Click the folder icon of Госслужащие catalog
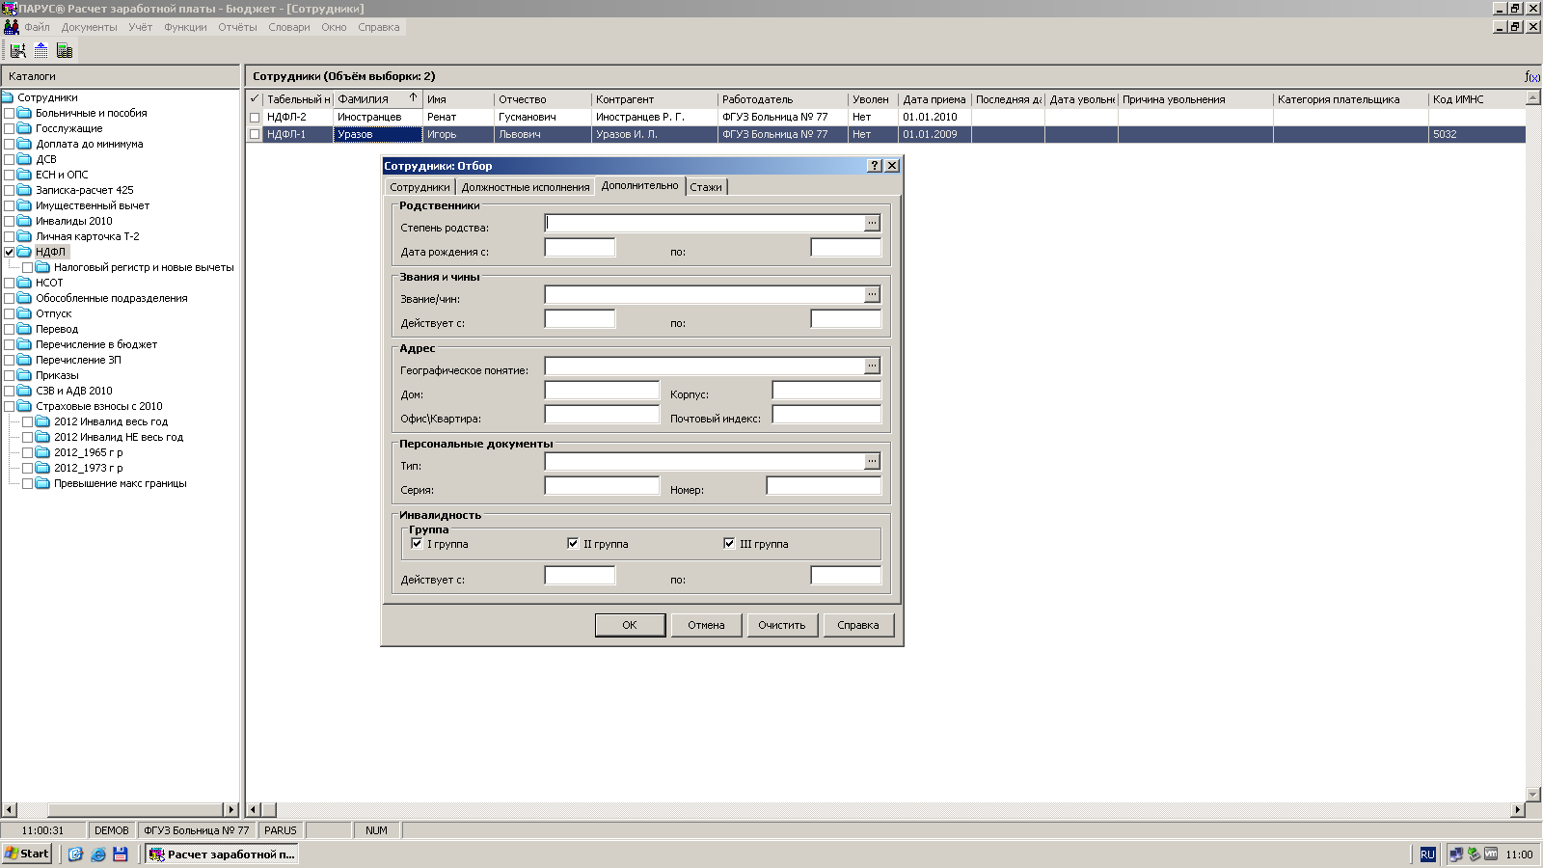This screenshot has width=1543, height=868. tap(25, 128)
